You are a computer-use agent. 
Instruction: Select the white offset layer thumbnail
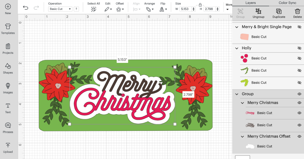pyautogui.click(x=250, y=146)
